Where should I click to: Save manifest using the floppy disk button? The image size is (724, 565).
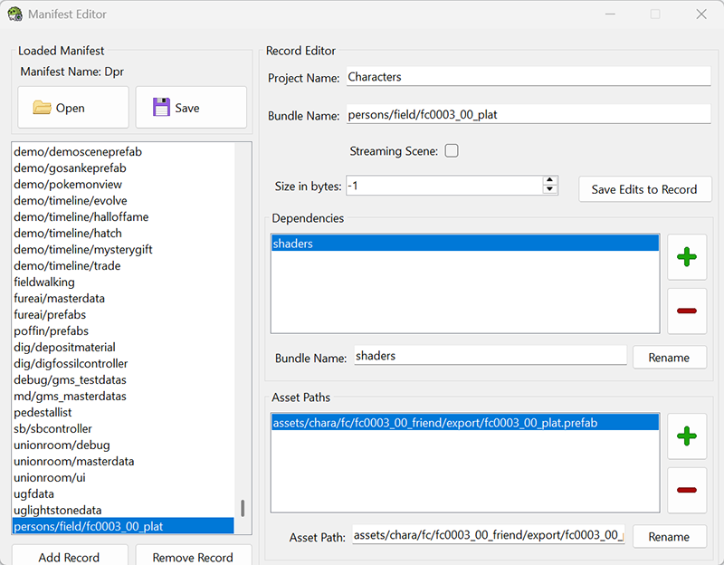[190, 108]
